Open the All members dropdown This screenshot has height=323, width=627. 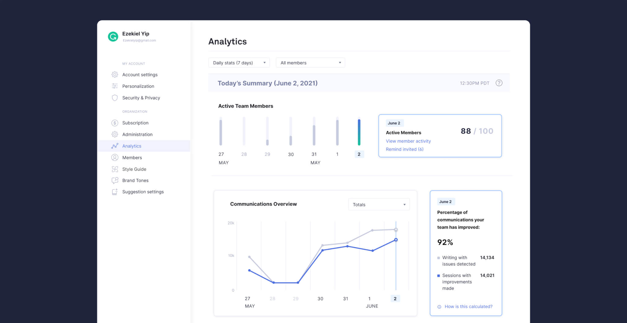(x=310, y=63)
